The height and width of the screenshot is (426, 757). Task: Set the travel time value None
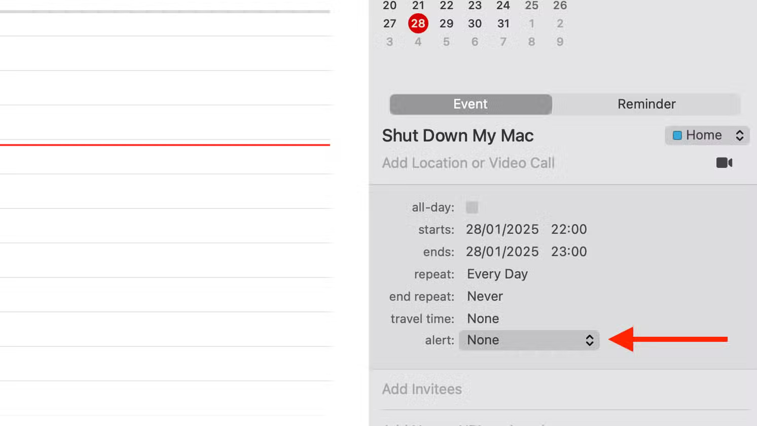point(483,318)
